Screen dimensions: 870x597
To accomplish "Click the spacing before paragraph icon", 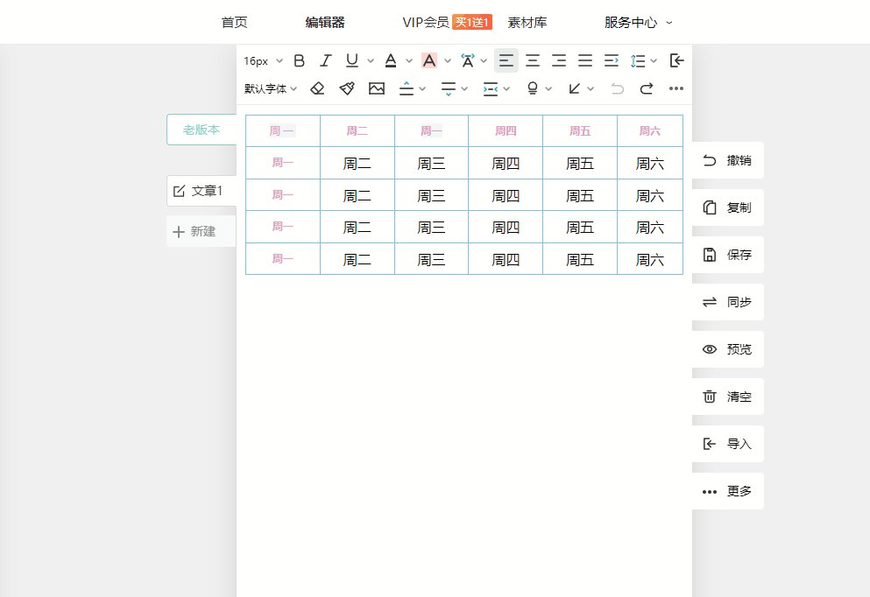I will (407, 88).
